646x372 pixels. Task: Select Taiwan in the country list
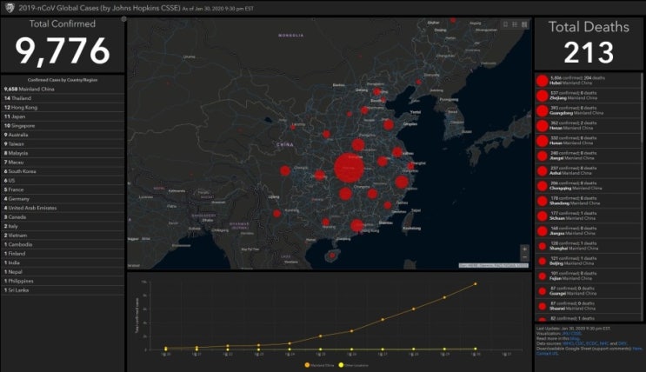tap(63, 143)
